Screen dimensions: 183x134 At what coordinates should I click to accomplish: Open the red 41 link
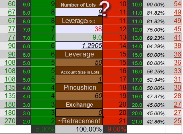[x=178, y=37]
